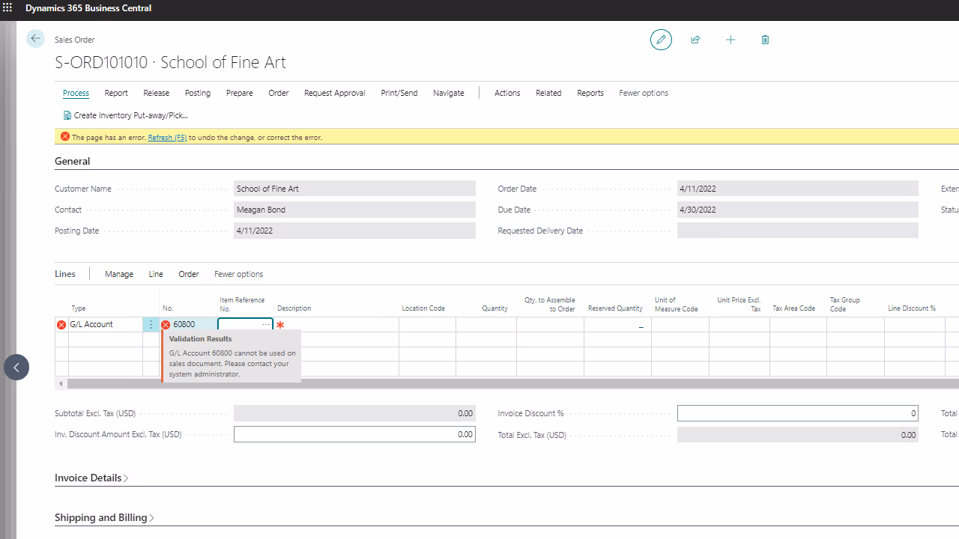Click the Invoice Discount % field
This screenshot has height=539, width=959.
pyautogui.click(x=798, y=413)
